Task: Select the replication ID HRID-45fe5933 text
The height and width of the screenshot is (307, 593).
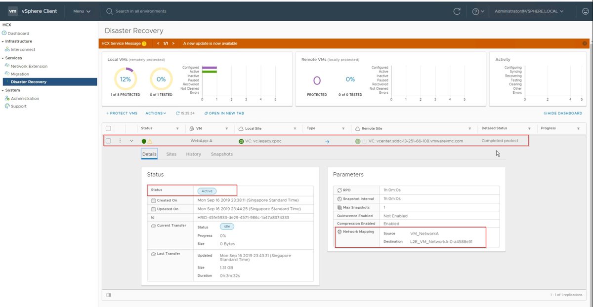Action: pyautogui.click(x=243, y=217)
